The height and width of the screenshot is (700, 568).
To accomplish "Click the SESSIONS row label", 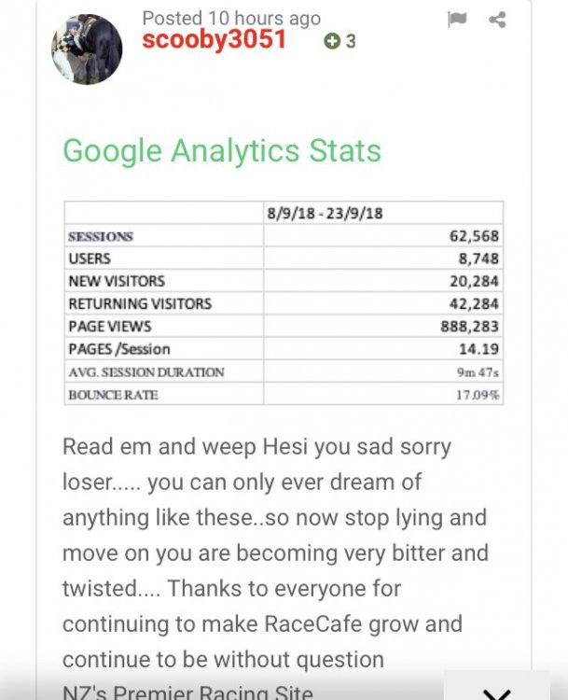I will pos(101,236).
